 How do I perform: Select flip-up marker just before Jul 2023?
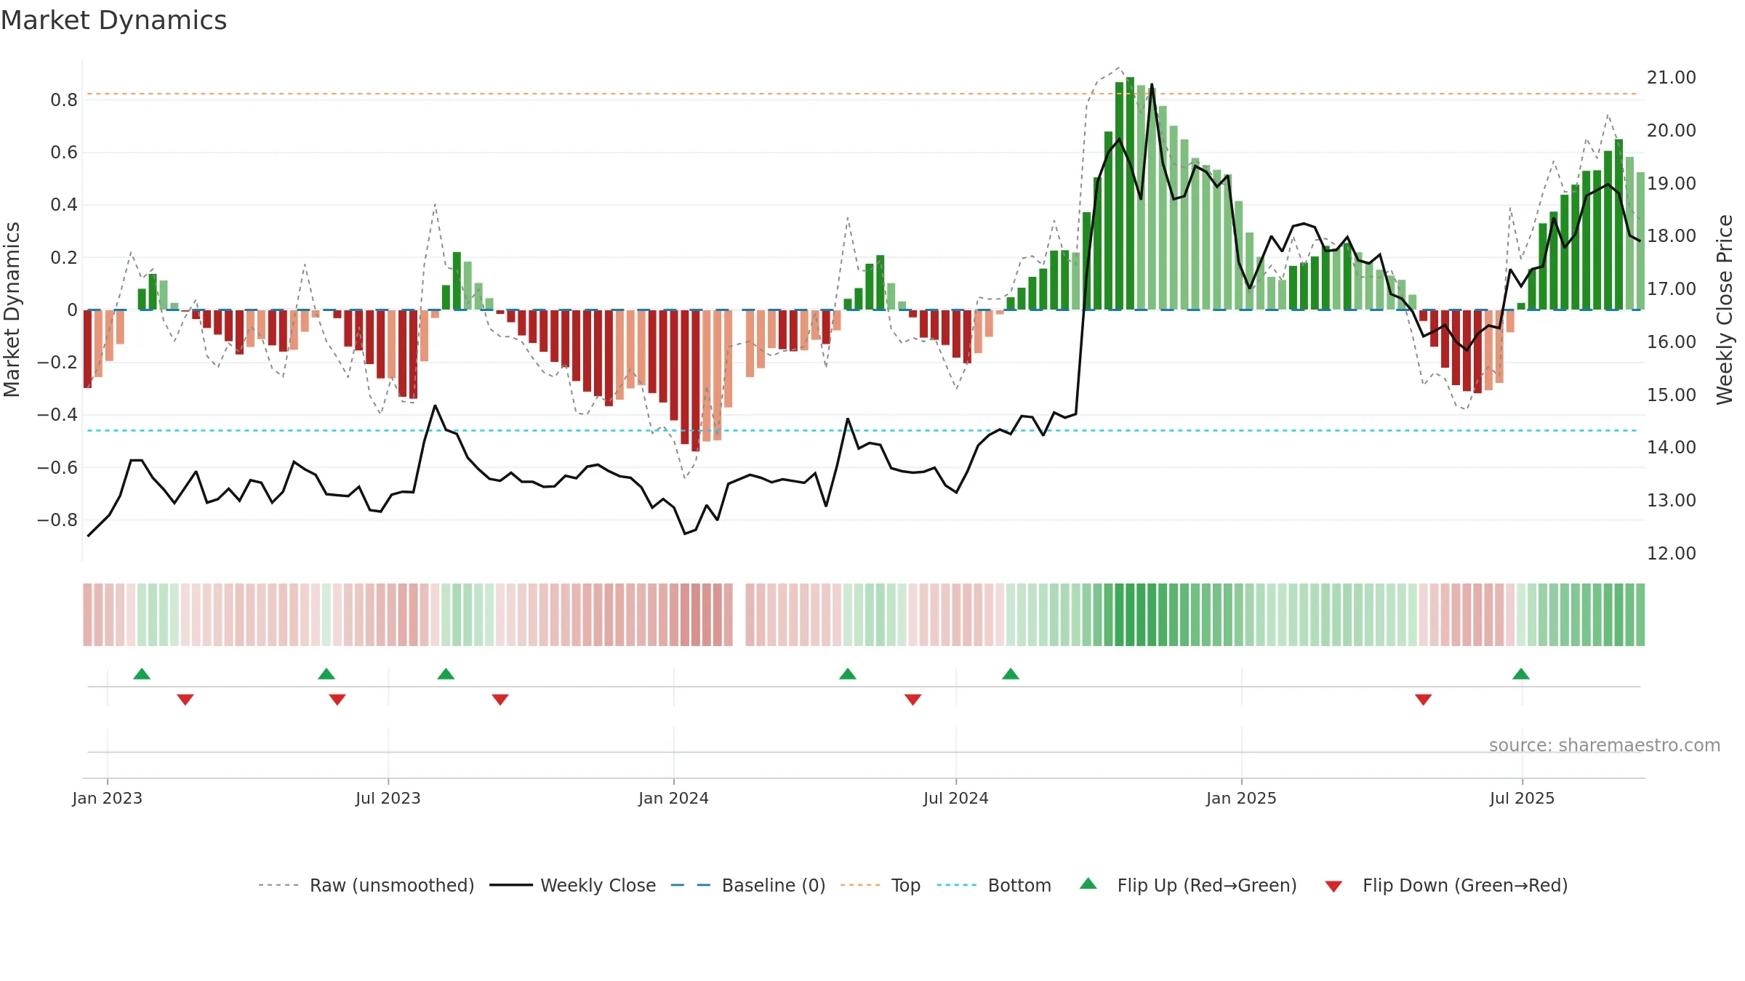(x=326, y=674)
